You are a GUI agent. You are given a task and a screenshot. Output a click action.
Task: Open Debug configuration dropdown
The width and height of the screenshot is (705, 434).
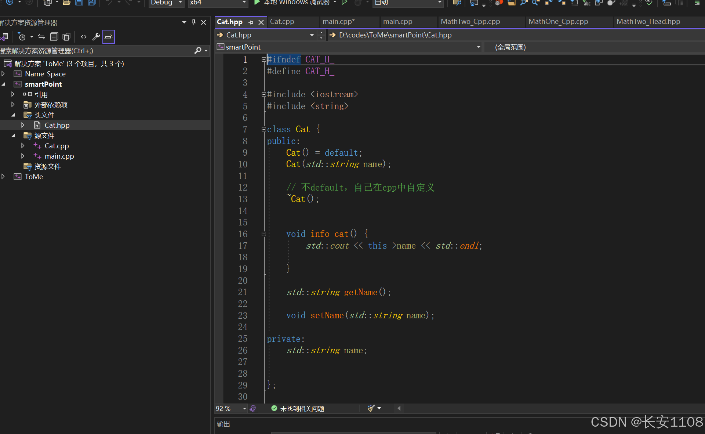(180, 3)
